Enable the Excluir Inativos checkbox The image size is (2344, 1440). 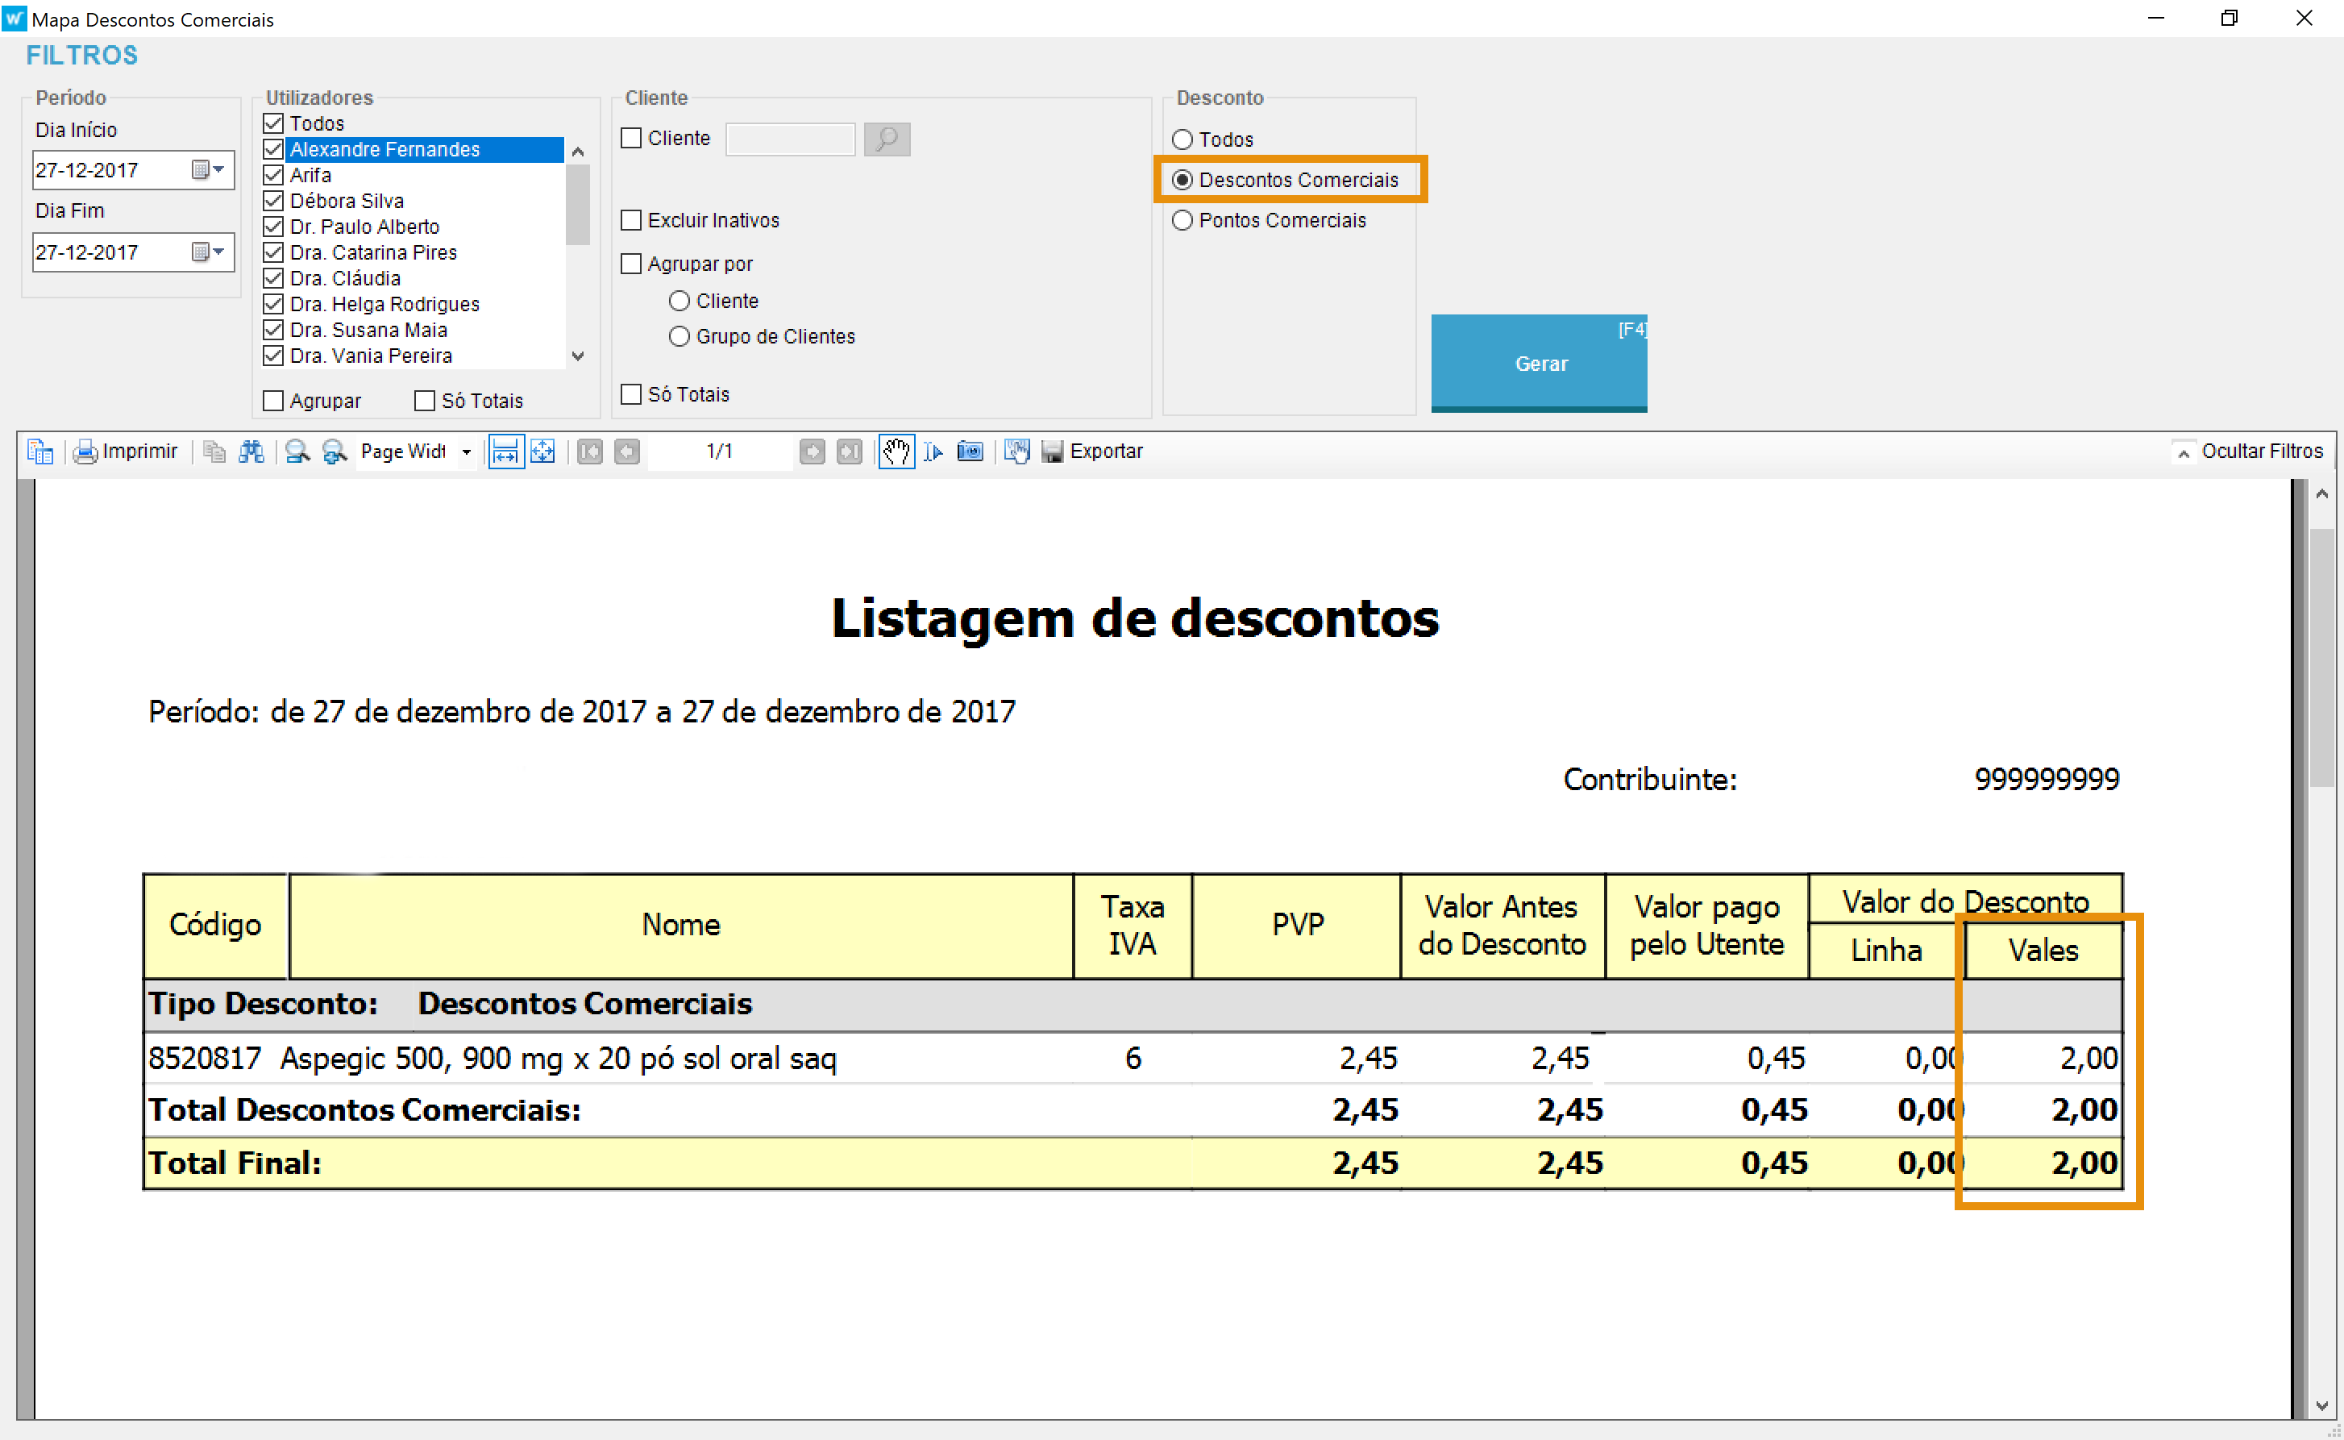631,220
